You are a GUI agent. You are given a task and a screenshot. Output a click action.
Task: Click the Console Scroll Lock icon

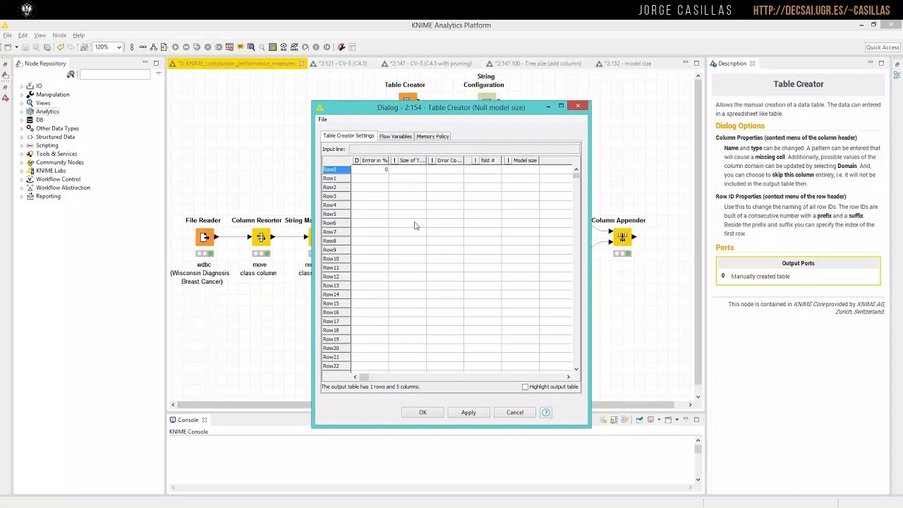(614, 420)
